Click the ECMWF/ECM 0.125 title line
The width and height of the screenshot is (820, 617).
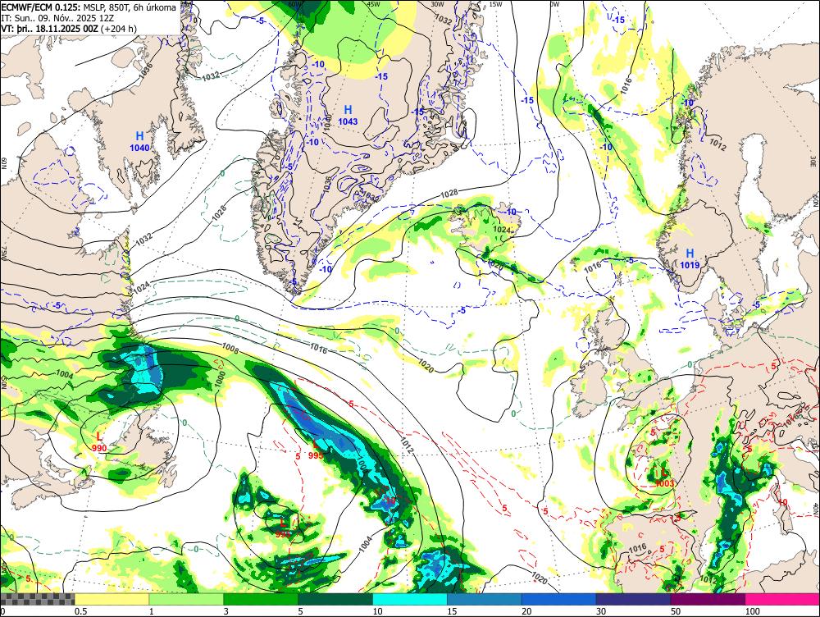[x=89, y=8]
